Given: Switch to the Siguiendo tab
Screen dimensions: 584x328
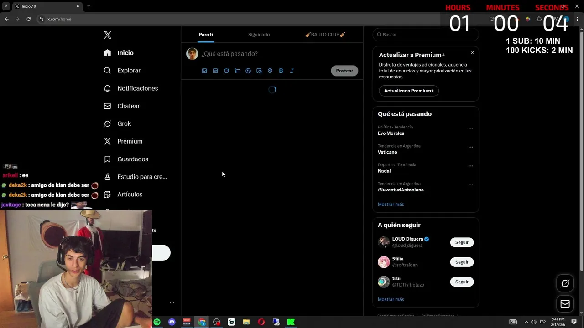Looking at the screenshot, I should (259, 35).
